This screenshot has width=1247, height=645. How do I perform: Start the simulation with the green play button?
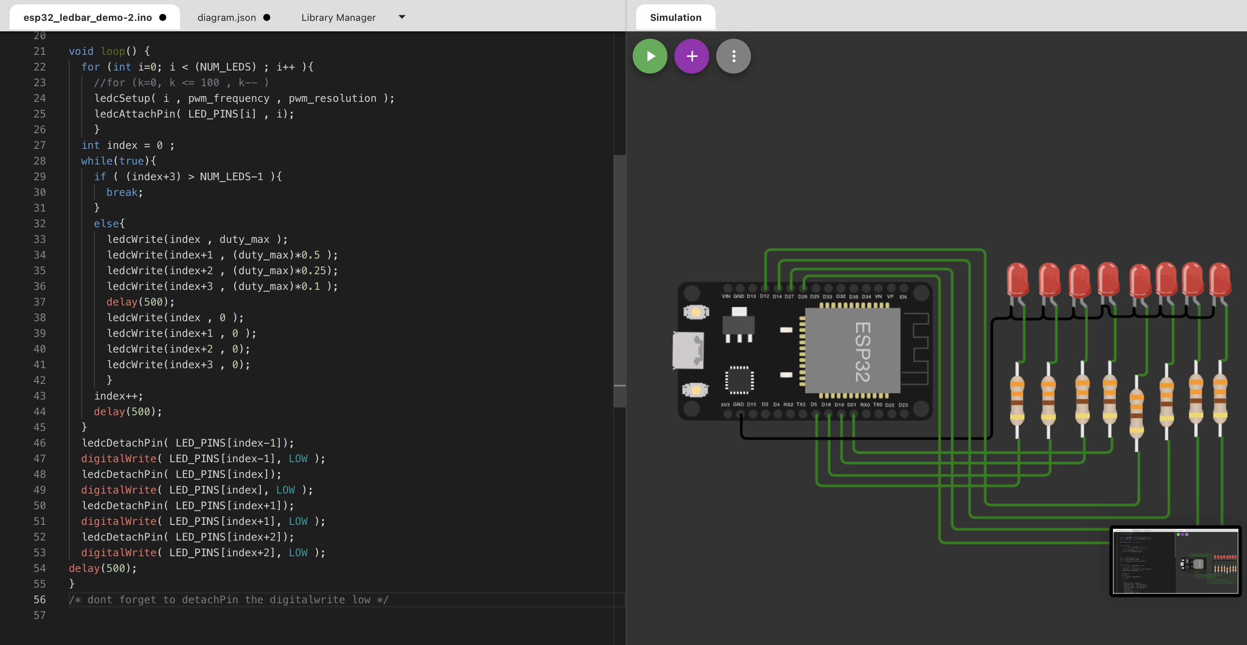(x=650, y=56)
